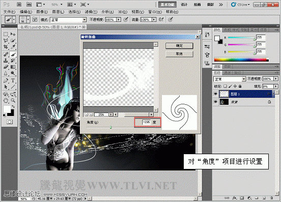Viewport: 281px width, 202px height.
Task: Select the Quick Selection tool
Action: [13, 41]
